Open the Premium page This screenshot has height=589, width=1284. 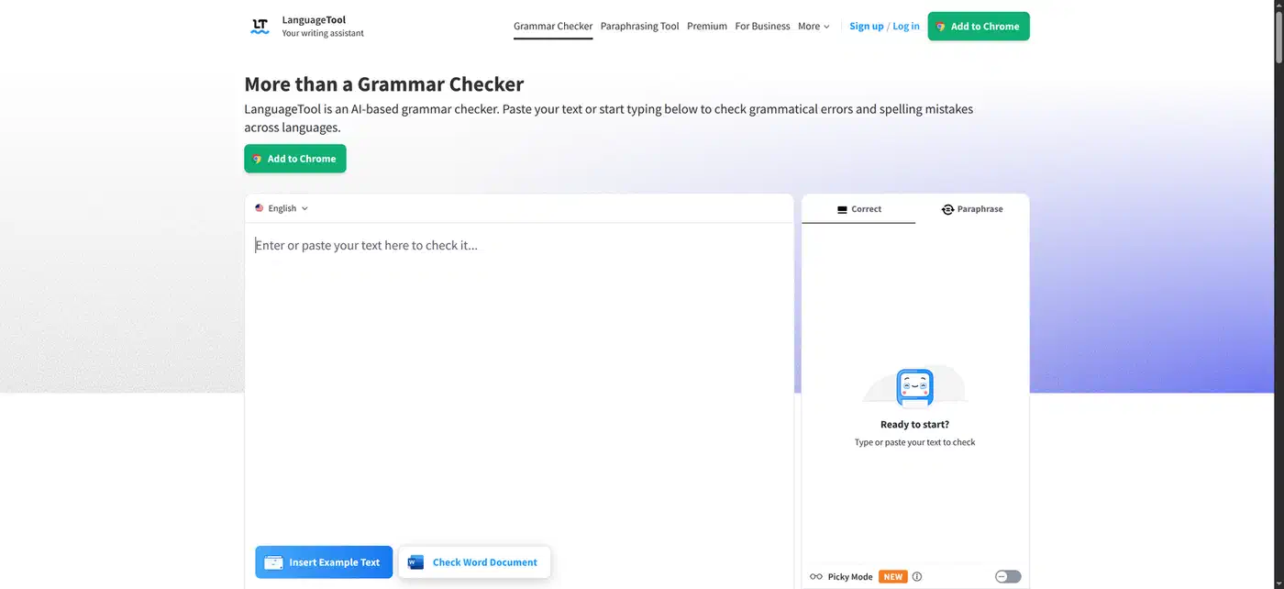click(x=707, y=27)
